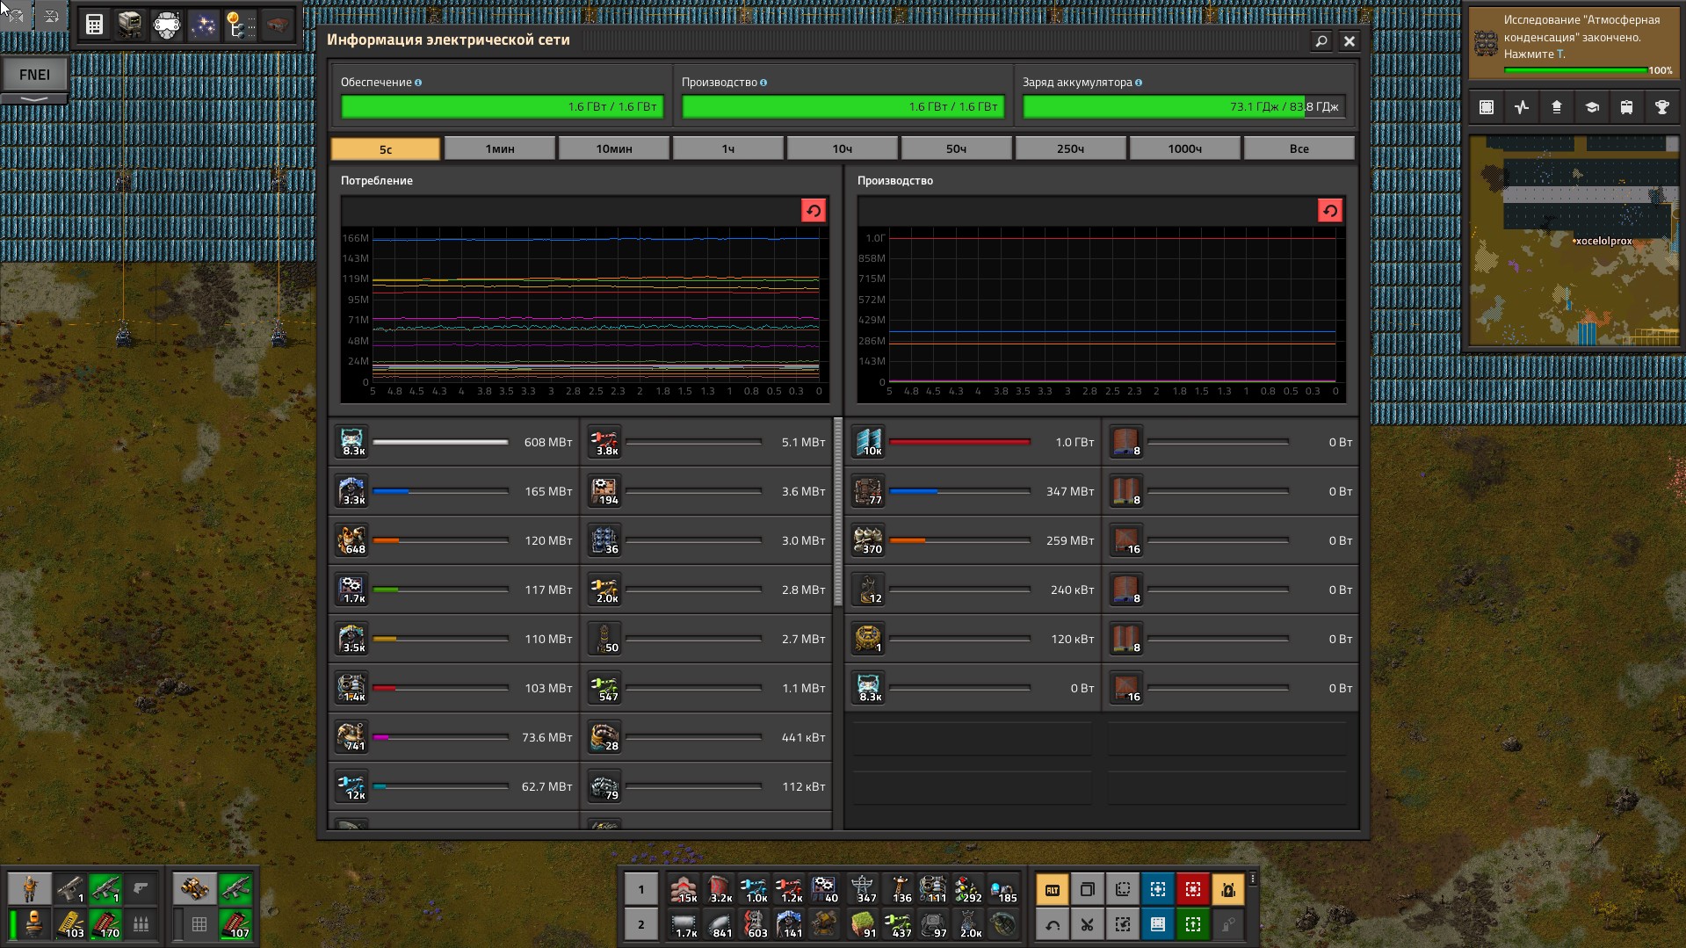The width and height of the screenshot is (1686, 948).
Task: Select the cut scissors shortcut
Action: pos(1088,924)
